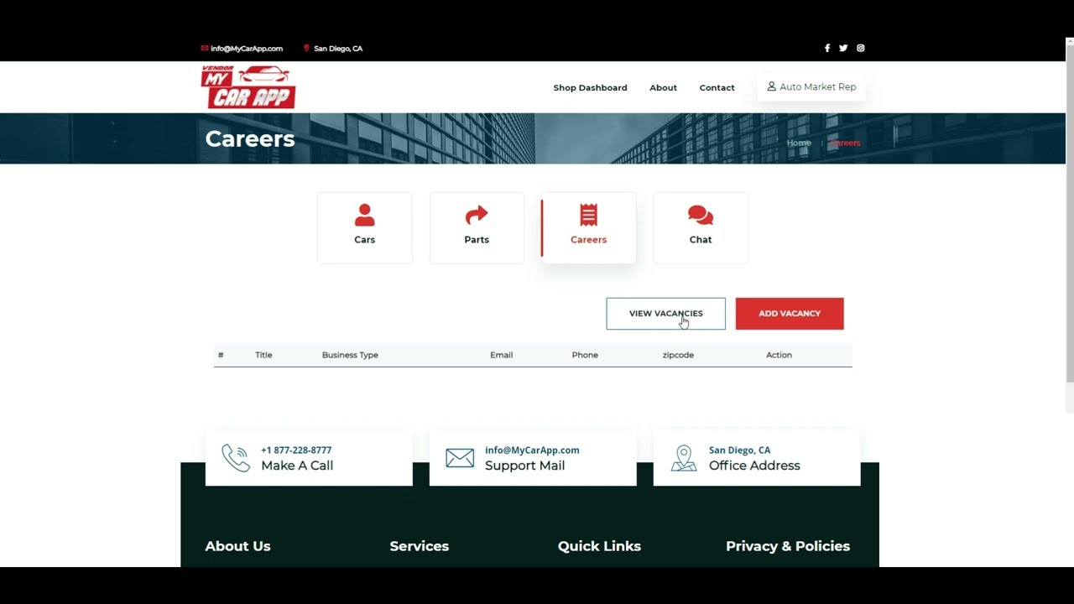Click the Careers page heading
Image resolution: width=1074 pixels, height=604 pixels.
[x=250, y=139]
